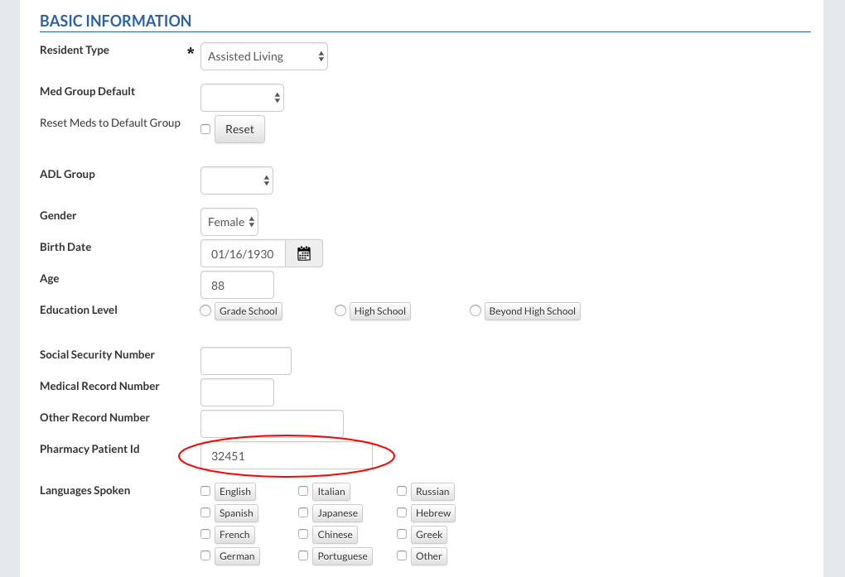845x577 pixels.
Task: Open the ADL Group dropdown
Action: [236, 180]
